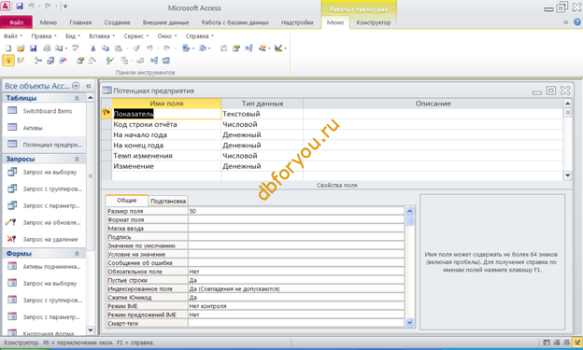Click the Print icon in the toolbar
The image size is (583, 350).
click(47, 49)
